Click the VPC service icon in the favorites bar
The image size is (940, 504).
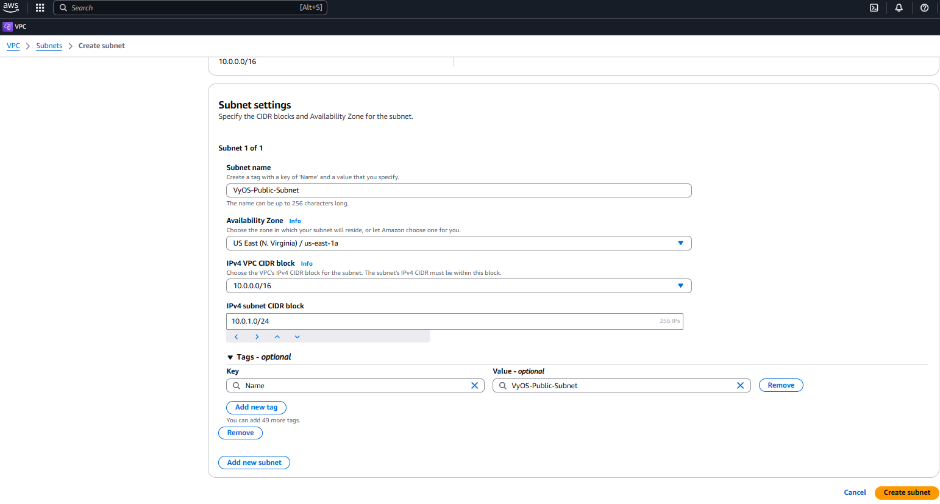click(x=7, y=26)
